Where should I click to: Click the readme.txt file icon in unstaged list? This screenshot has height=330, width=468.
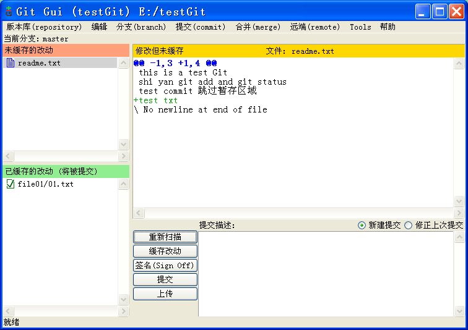click(11, 63)
